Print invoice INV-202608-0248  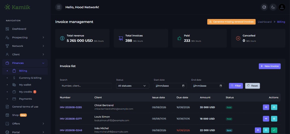coord(266,130)
